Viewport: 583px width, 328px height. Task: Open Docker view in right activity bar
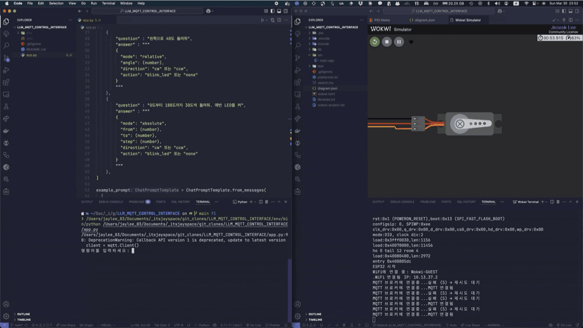298,131
